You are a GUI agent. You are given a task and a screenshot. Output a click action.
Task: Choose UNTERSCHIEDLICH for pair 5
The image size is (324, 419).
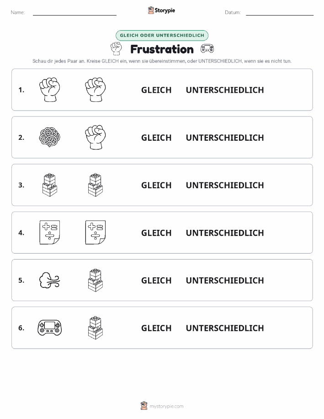tap(225, 280)
